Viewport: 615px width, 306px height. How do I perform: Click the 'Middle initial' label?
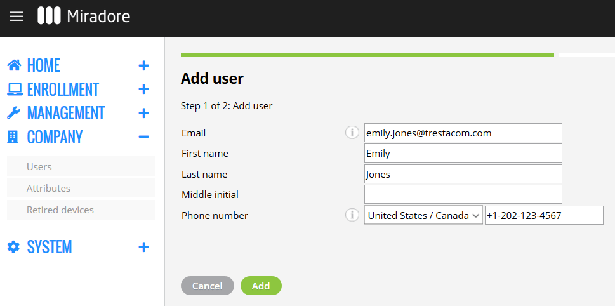[210, 195]
